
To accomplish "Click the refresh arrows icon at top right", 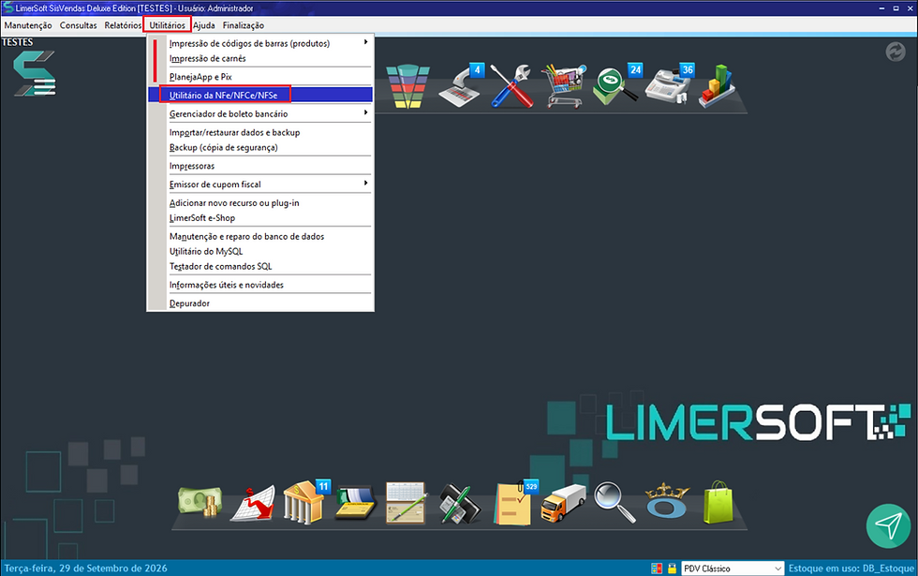I will 896,52.
